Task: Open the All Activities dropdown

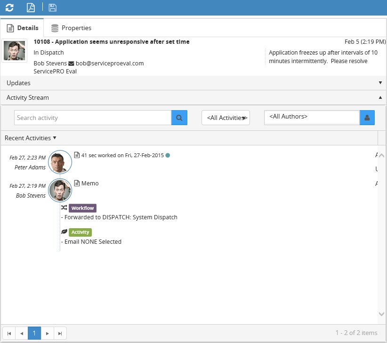Action: coord(226,118)
